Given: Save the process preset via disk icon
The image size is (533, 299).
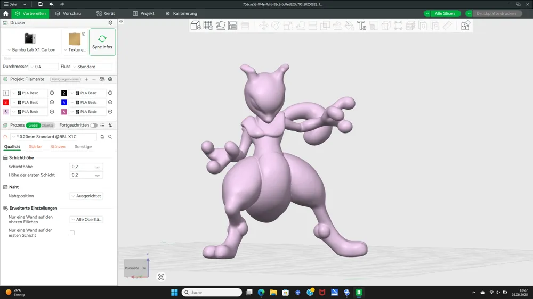Looking at the screenshot, I should click(x=102, y=137).
